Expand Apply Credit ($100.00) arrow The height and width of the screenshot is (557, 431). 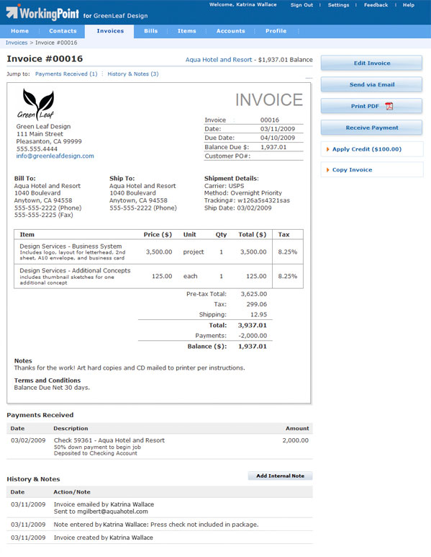pos(327,149)
